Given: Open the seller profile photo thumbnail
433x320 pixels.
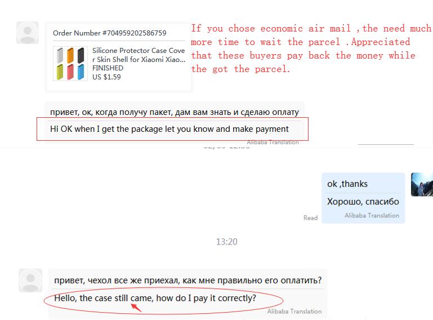Looking at the screenshot, I should 422,184.
